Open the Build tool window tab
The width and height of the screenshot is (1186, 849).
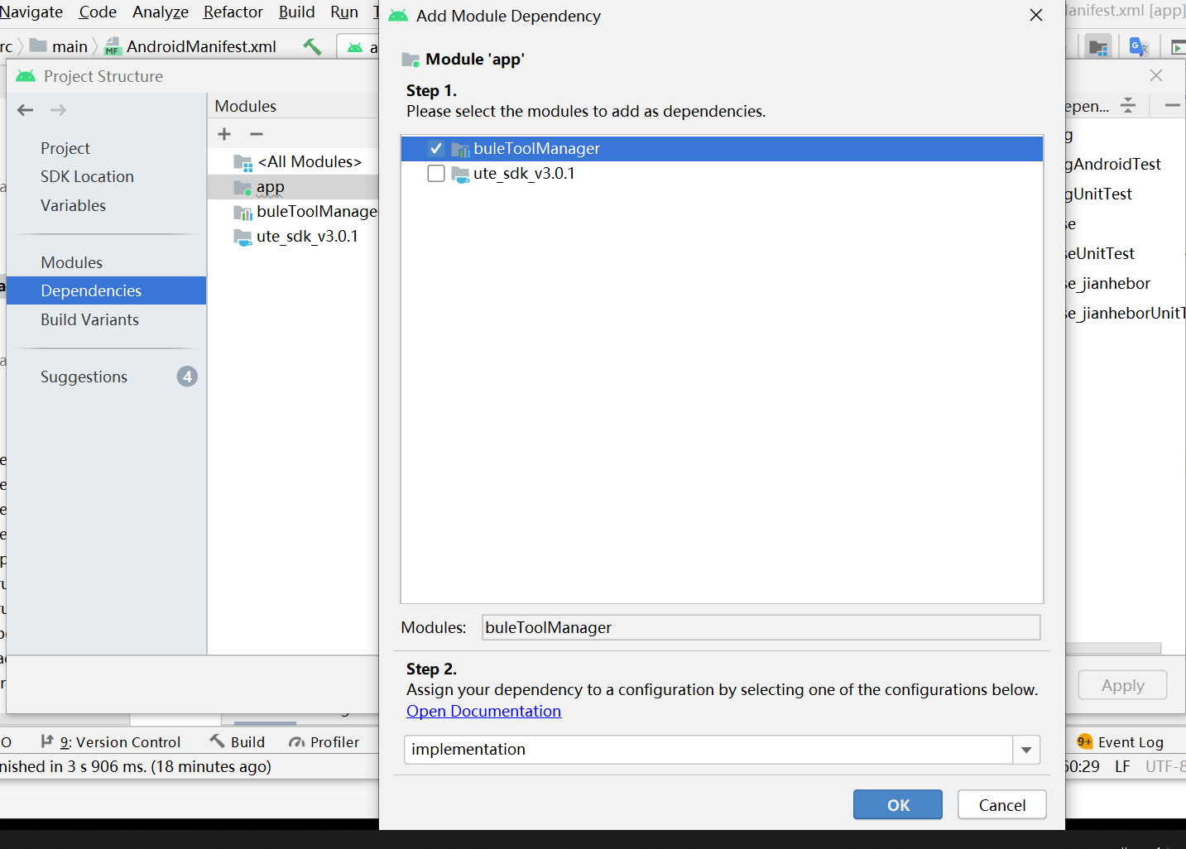click(x=238, y=742)
